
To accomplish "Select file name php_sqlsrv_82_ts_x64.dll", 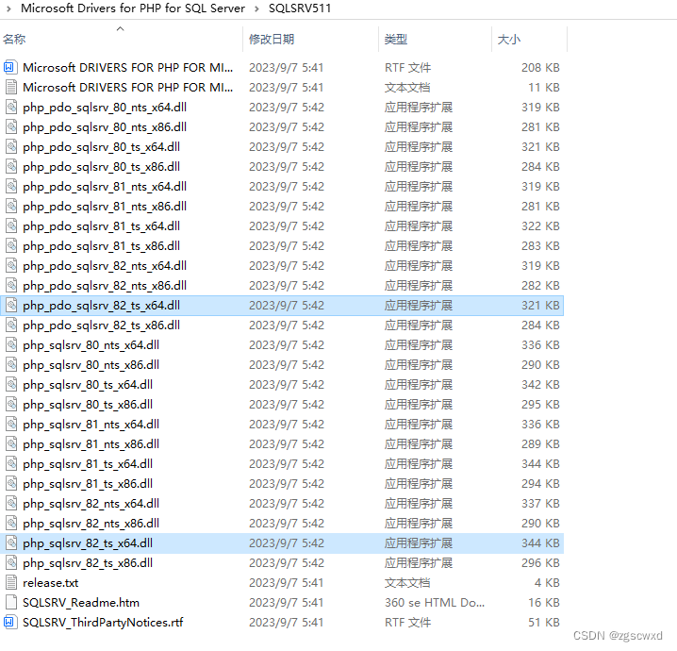I will click(88, 543).
